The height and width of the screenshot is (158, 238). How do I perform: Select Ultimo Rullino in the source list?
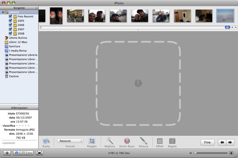tap(18, 38)
